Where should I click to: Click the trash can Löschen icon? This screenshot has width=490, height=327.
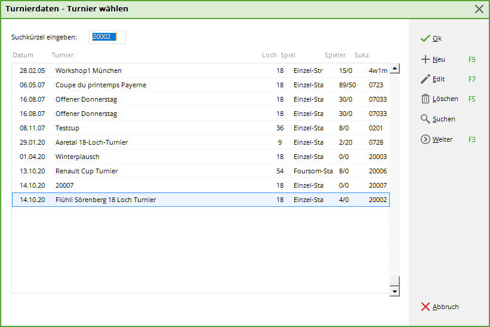(425, 99)
